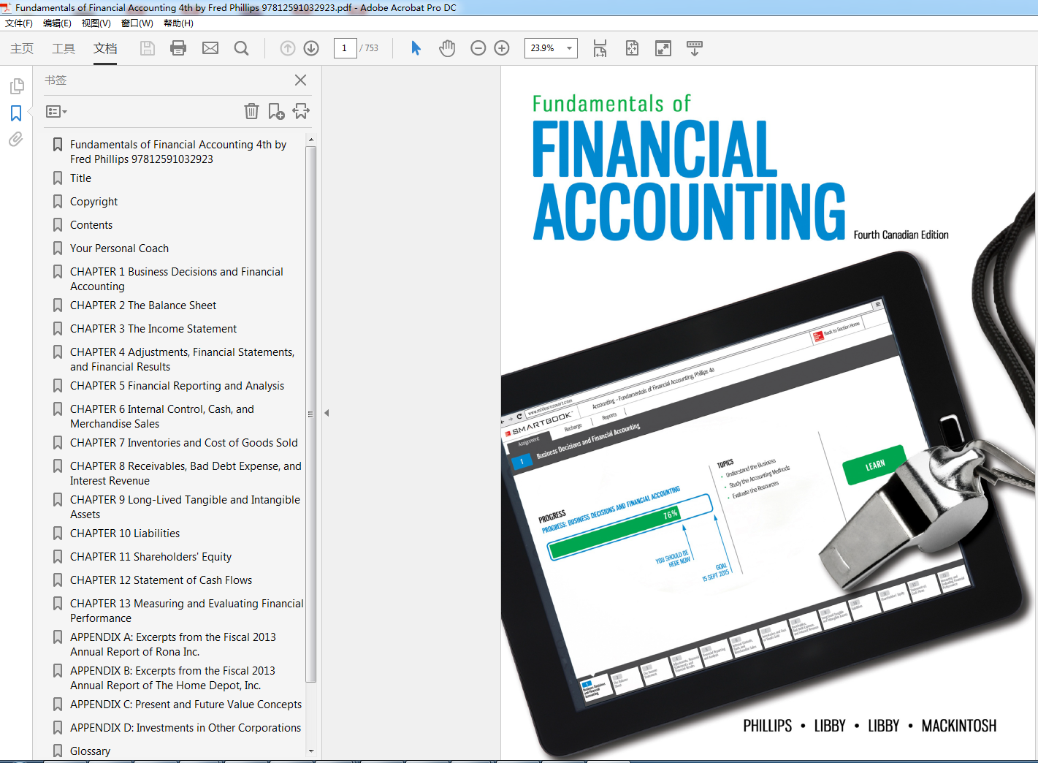
Task: Find current bookmark icon
Action: 301,111
